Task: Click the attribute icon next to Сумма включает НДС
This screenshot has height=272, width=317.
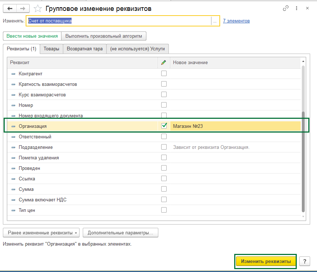Action: (13, 200)
